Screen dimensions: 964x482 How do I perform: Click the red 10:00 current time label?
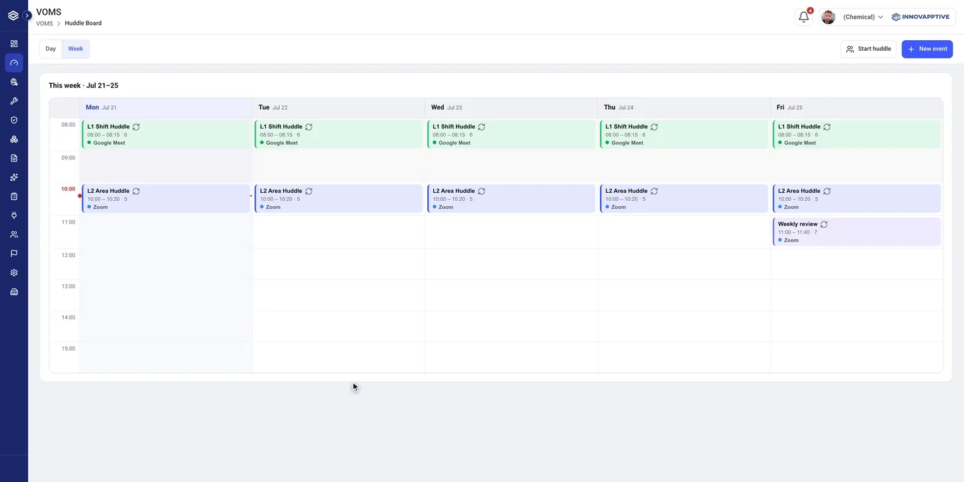pyautogui.click(x=68, y=189)
